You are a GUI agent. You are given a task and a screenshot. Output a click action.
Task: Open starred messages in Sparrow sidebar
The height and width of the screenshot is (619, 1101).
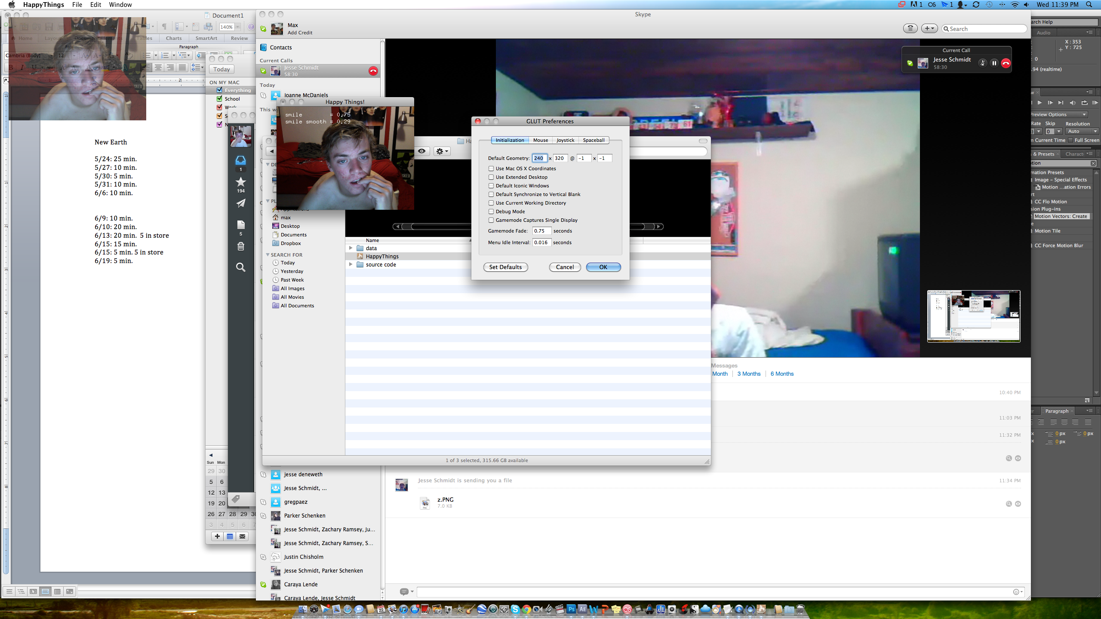pos(240,182)
